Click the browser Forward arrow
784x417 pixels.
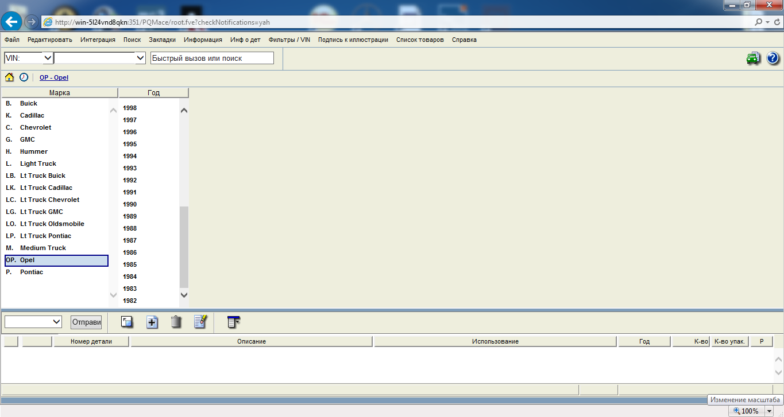click(x=32, y=22)
